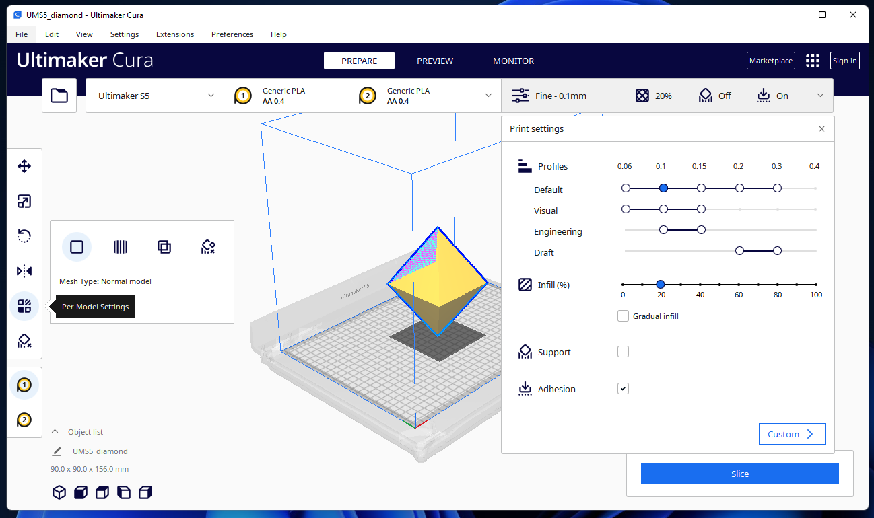Open the Help menu
Image resolution: width=874 pixels, height=518 pixels.
279,34
